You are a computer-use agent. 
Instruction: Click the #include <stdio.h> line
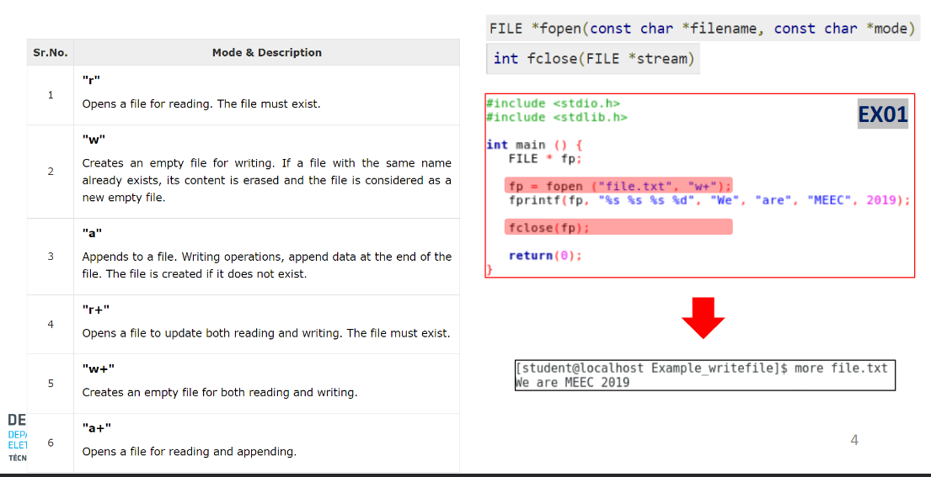coord(553,103)
